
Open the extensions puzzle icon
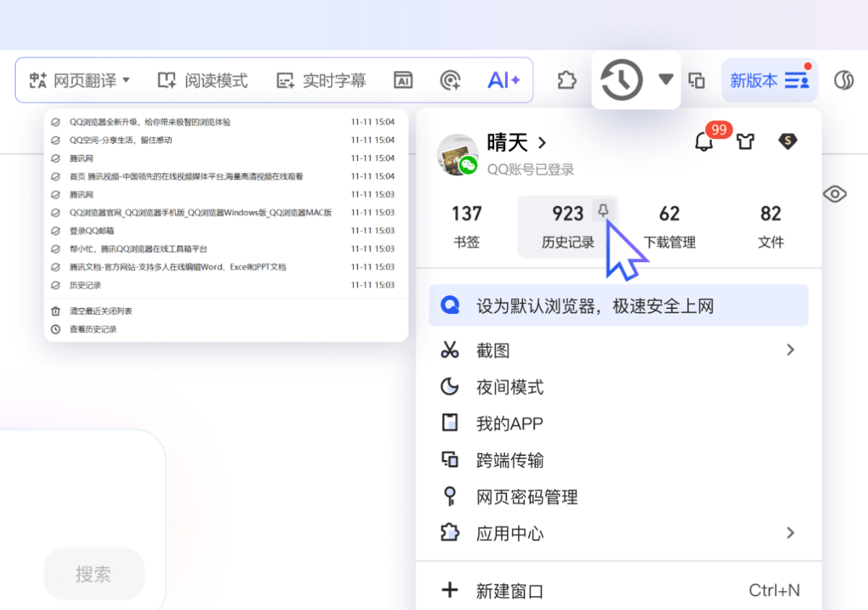pos(566,80)
